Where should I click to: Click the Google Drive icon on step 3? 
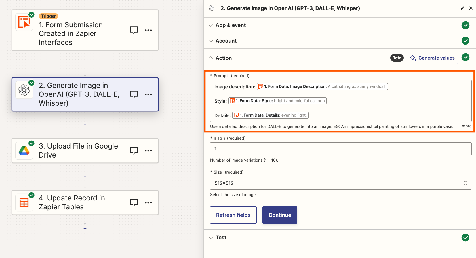[24, 151]
